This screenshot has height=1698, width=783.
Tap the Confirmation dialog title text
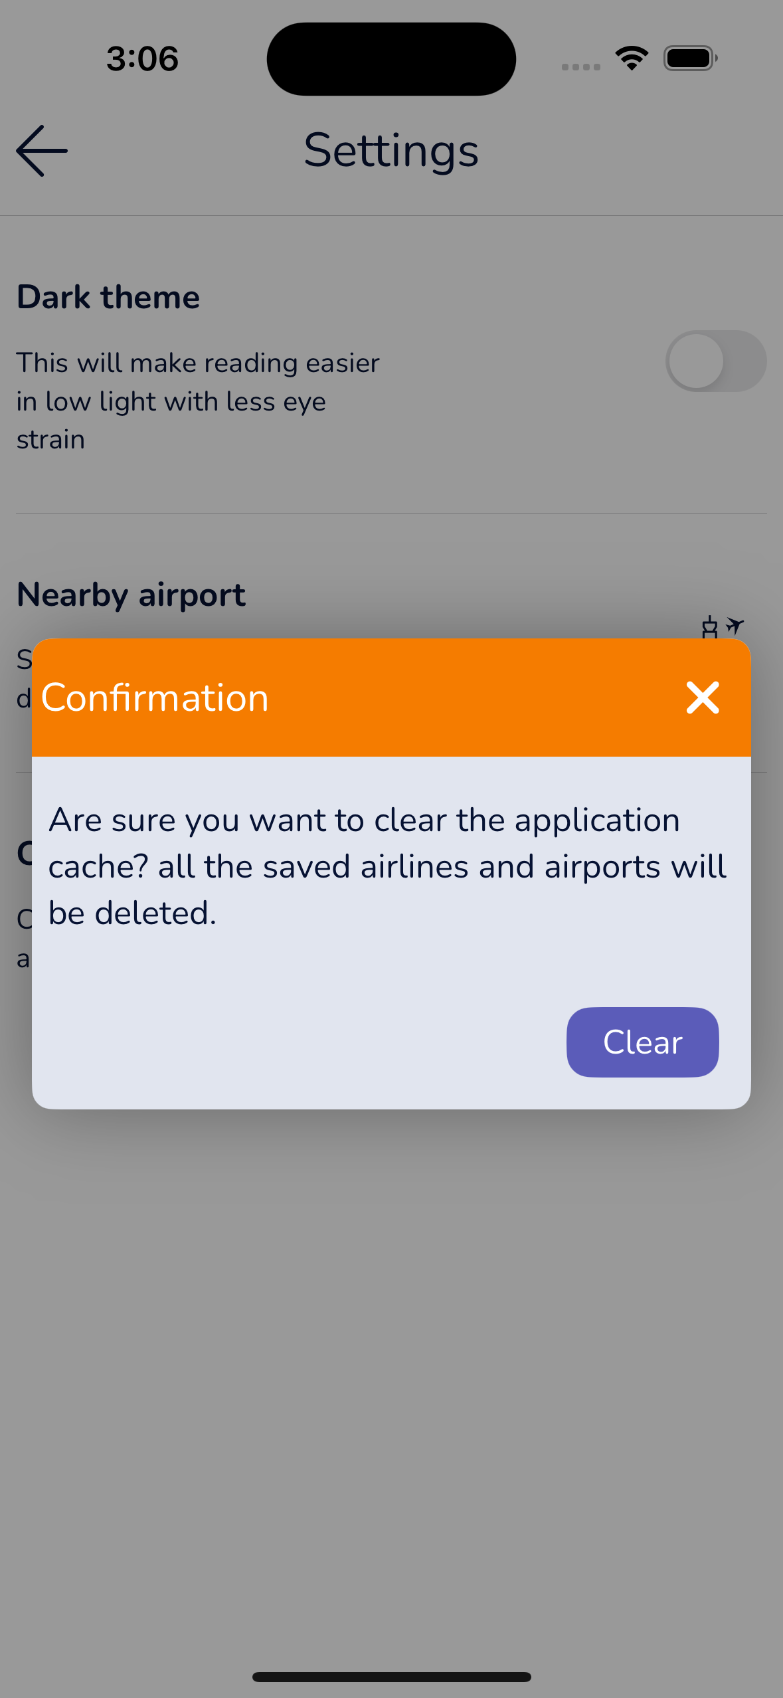(x=154, y=698)
